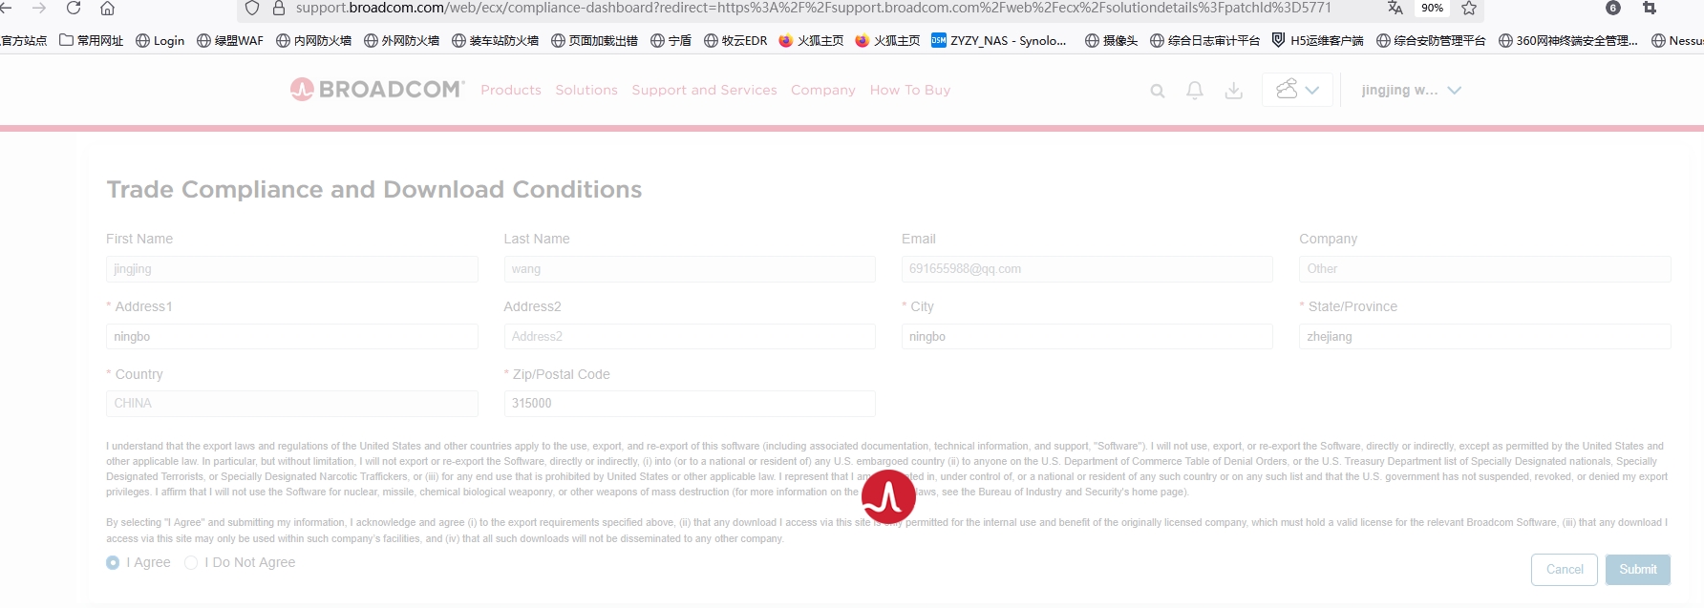
Task: Open the How To Buy menu
Action: click(910, 90)
